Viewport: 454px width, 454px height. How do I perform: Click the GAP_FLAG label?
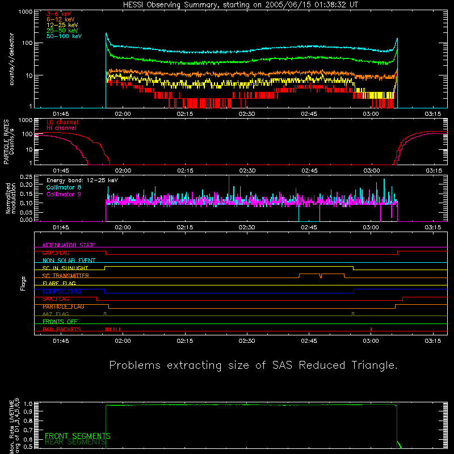56,253
